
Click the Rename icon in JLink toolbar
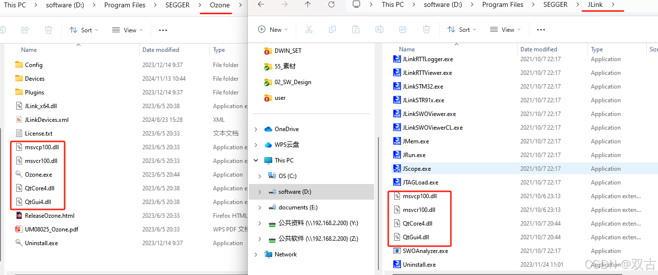point(379,29)
